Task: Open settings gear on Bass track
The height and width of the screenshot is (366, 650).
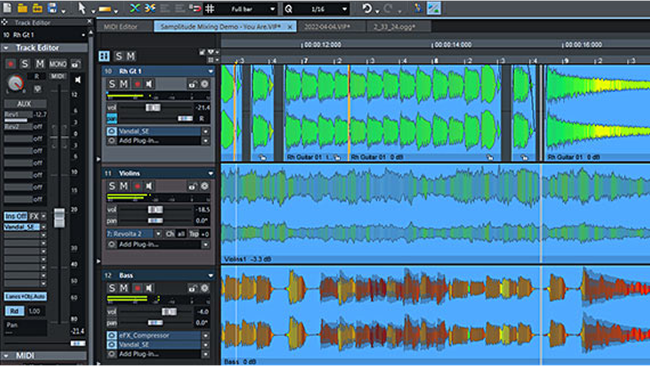Action: [205, 288]
